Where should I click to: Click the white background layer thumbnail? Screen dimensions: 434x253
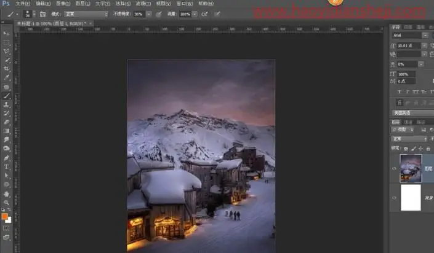[x=411, y=198]
